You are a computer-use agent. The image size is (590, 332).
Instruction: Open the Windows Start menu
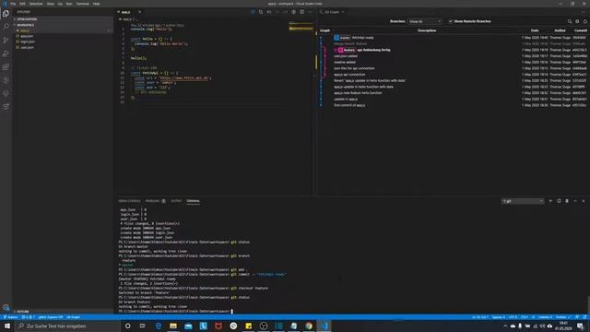coord(7,326)
